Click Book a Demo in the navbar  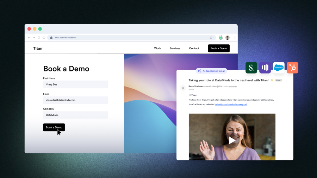click(219, 48)
